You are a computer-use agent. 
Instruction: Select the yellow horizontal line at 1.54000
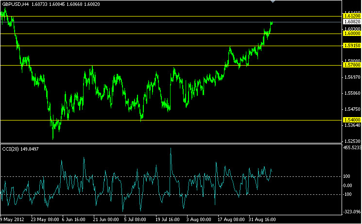click(x=171, y=121)
